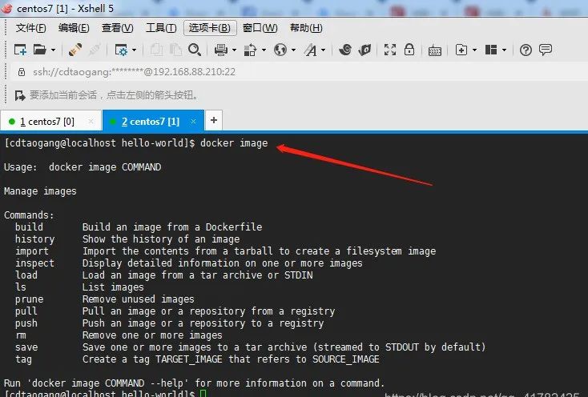Click the New session icon
The height and width of the screenshot is (397, 588).
20,50
